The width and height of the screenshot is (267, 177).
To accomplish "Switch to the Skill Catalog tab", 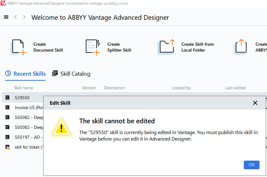I will pyautogui.click(x=71, y=74).
